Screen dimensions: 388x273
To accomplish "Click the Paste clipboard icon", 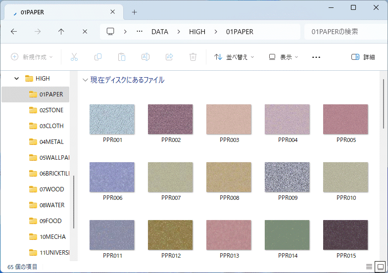I will click(122, 57).
